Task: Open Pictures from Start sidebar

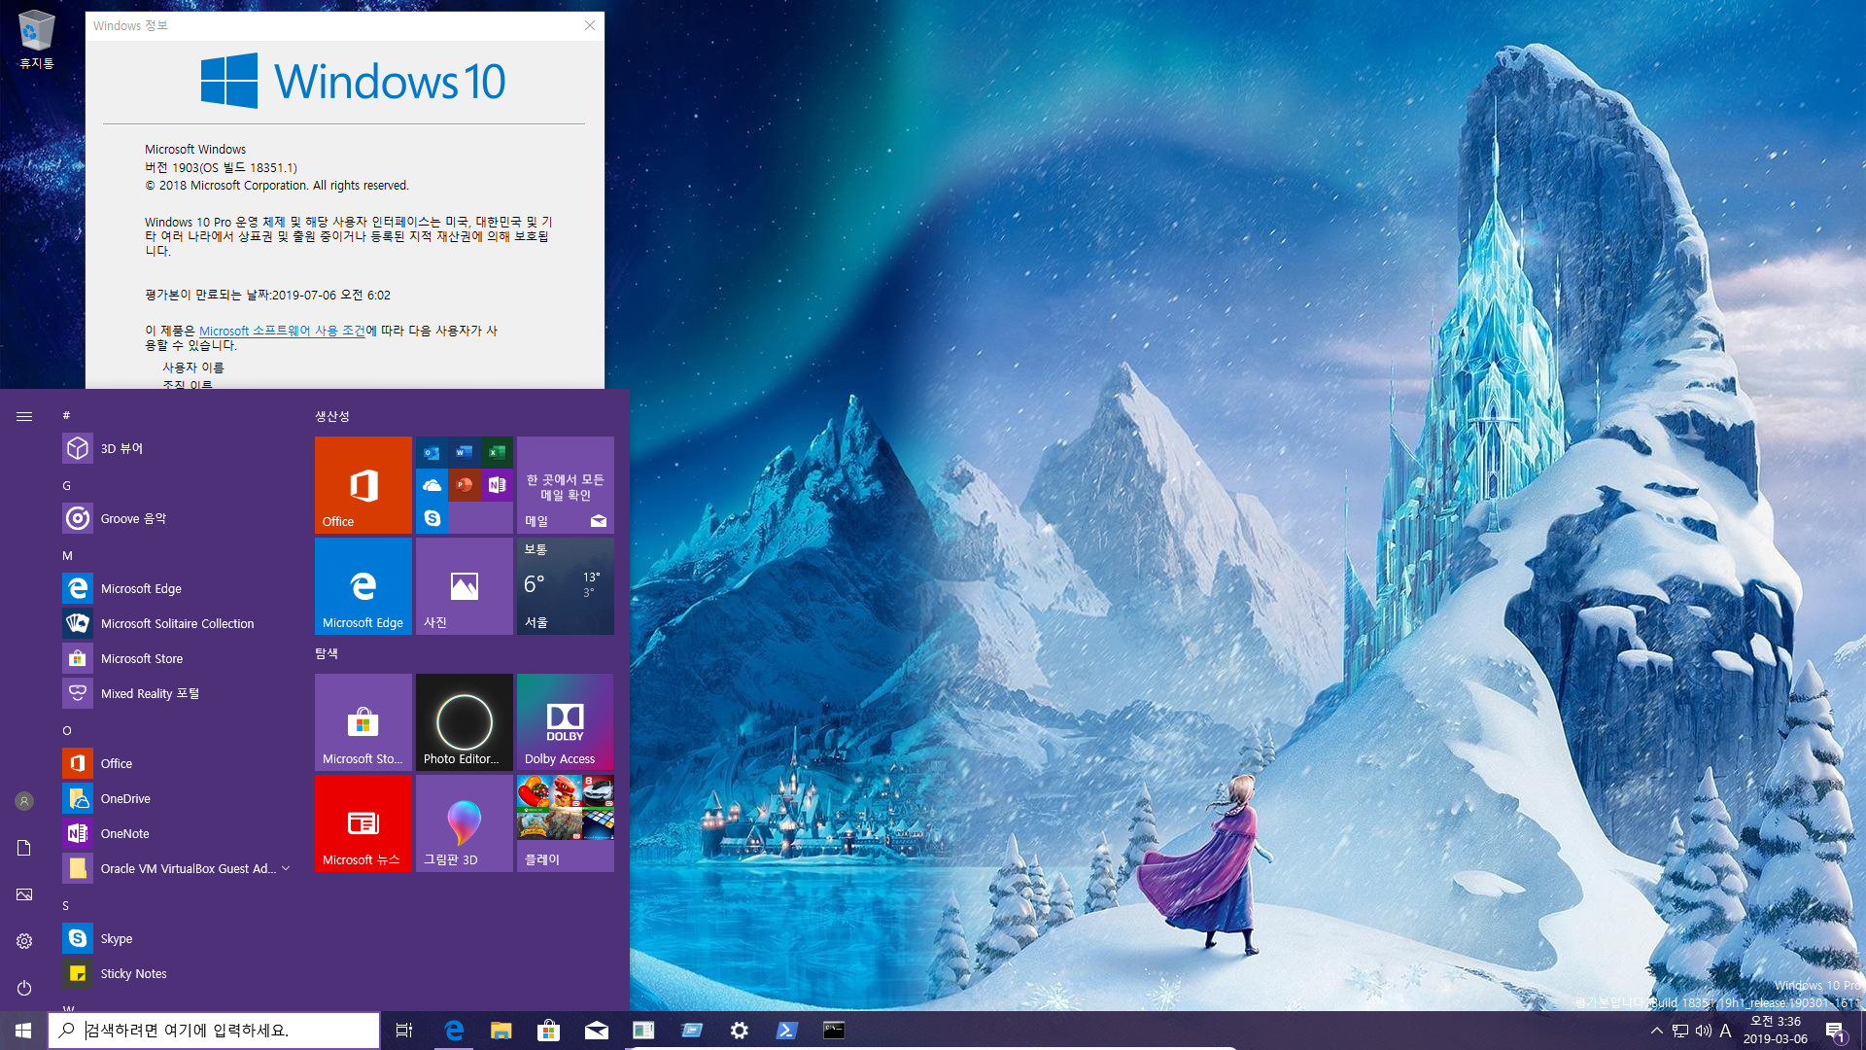Action: pos(24,894)
